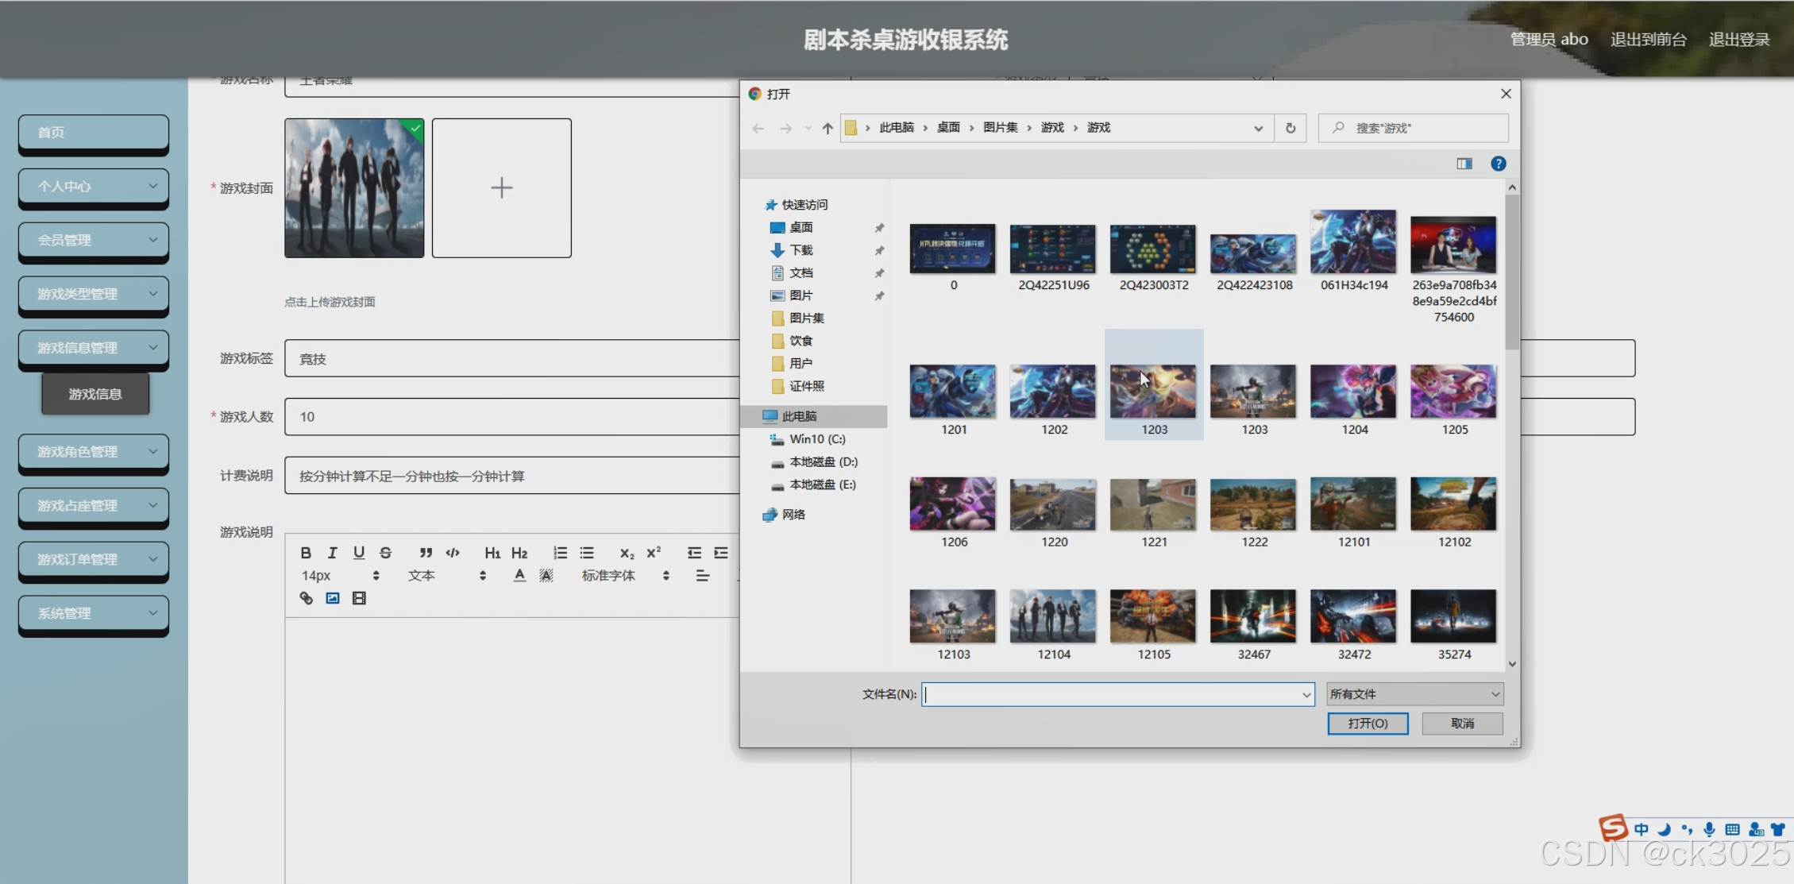The image size is (1794, 884).
Task: Open the text alignment picker
Action: [702, 576]
